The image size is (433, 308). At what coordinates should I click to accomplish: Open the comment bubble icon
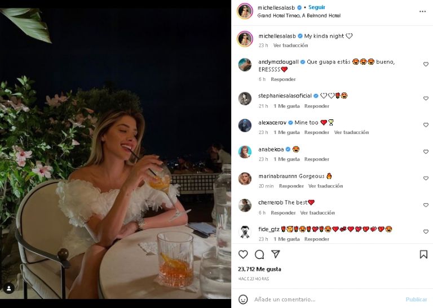pyautogui.click(x=259, y=255)
